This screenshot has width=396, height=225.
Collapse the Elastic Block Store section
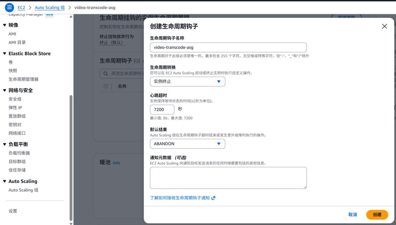[x=5, y=53]
